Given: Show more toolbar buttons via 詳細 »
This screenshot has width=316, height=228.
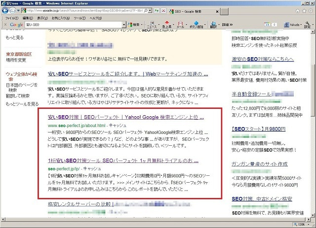Looking at the screenshot, I should click(227, 25).
